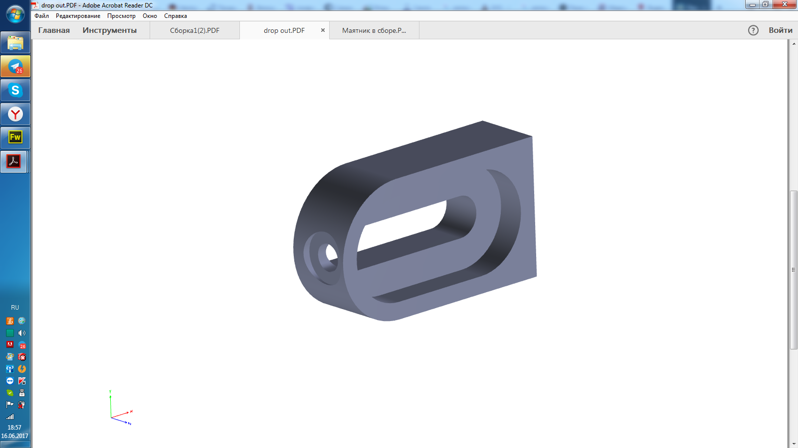Click the Help question mark icon

click(x=753, y=30)
